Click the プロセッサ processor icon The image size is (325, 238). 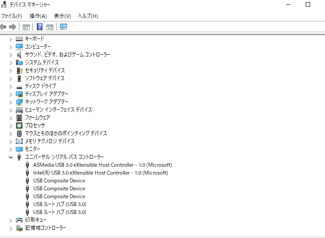pos(19,126)
